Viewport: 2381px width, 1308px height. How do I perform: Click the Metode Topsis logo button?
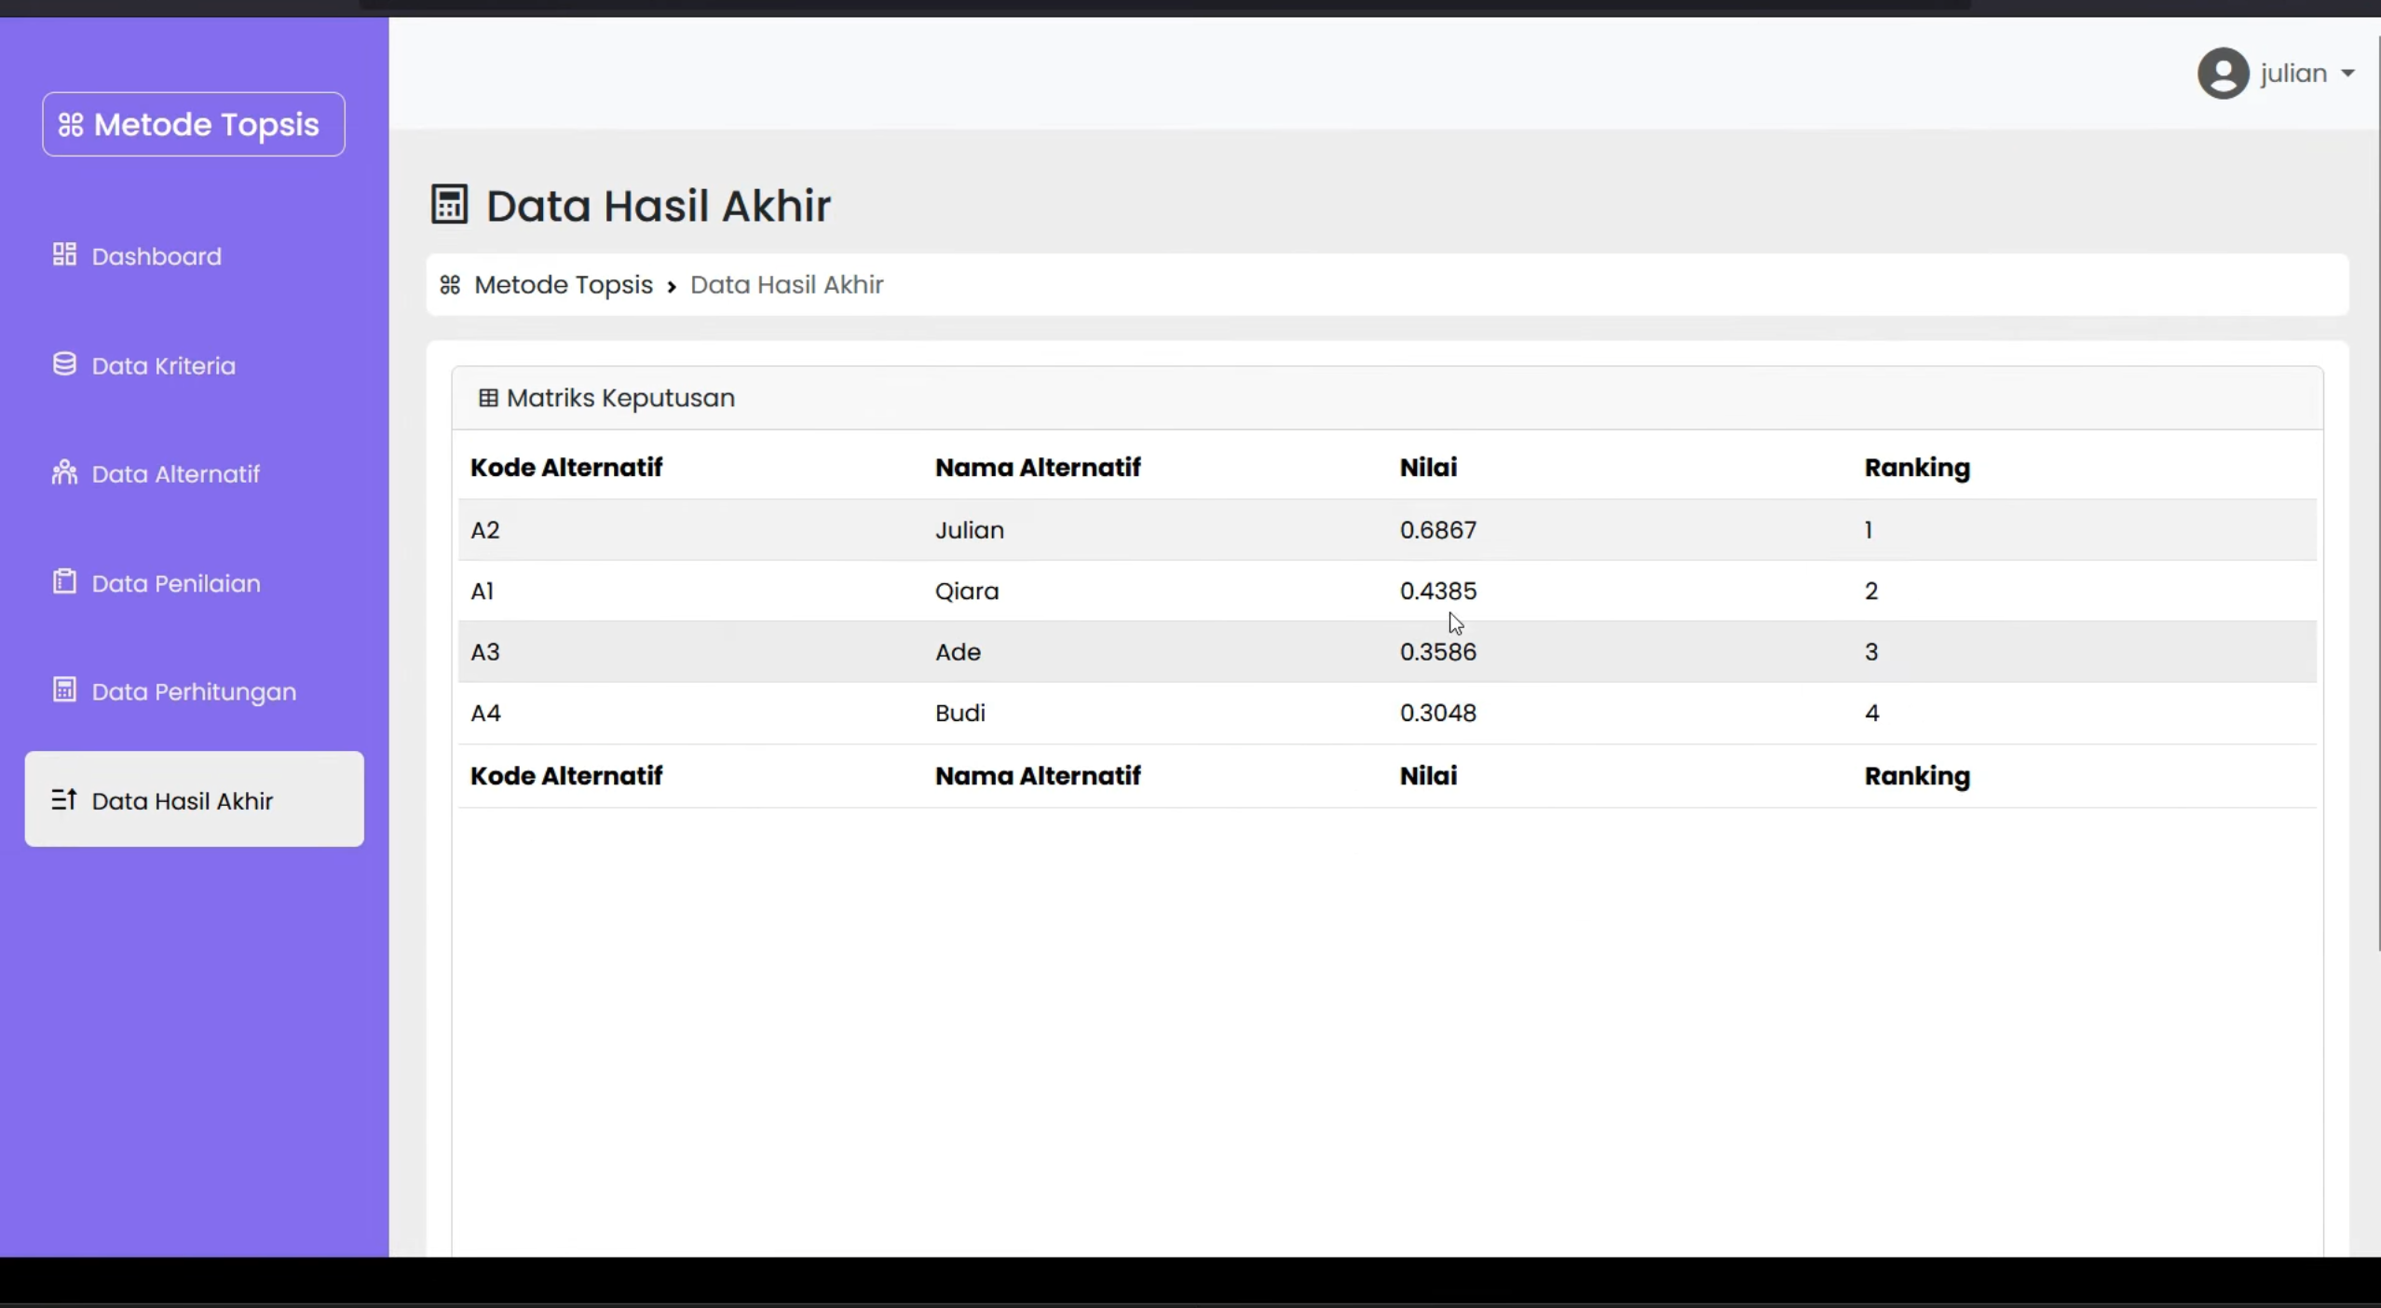pyautogui.click(x=194, y=124)
